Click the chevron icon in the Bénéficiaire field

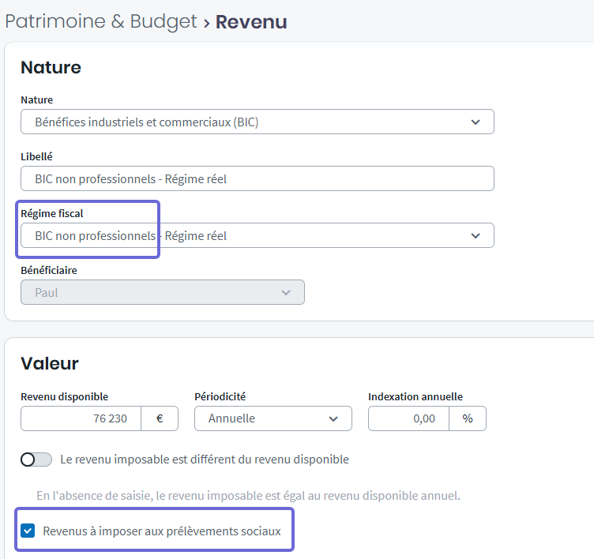[x=286, y=292]
